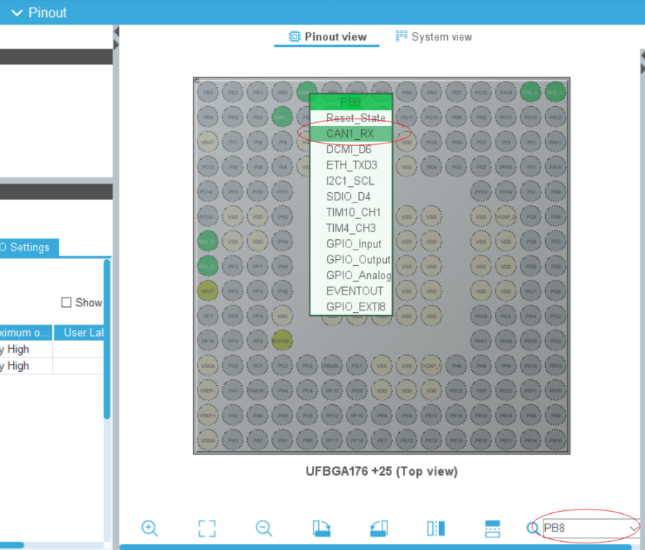This screenshot has height=550, width=645.
Task: Click the pinout area horizontal scrollbar
Action: (375, 547)
